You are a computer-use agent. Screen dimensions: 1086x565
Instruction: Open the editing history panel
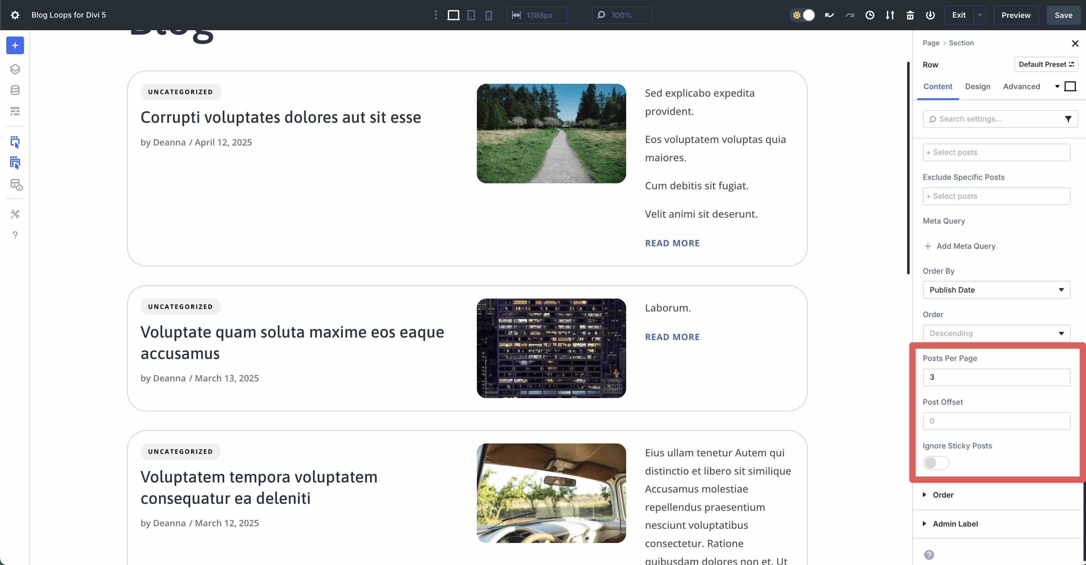point(870,15)
